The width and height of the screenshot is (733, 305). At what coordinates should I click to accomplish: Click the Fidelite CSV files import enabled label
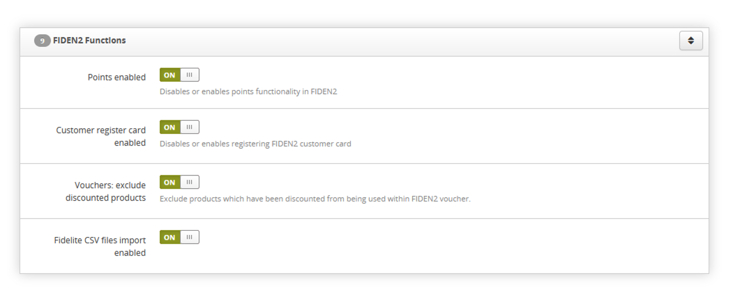[x=100, y=246]
